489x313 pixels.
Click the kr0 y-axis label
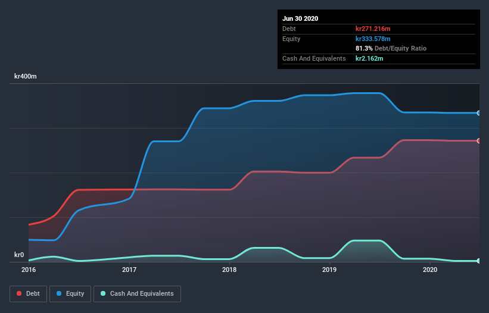pyautogui.click(x=19, y=255)
